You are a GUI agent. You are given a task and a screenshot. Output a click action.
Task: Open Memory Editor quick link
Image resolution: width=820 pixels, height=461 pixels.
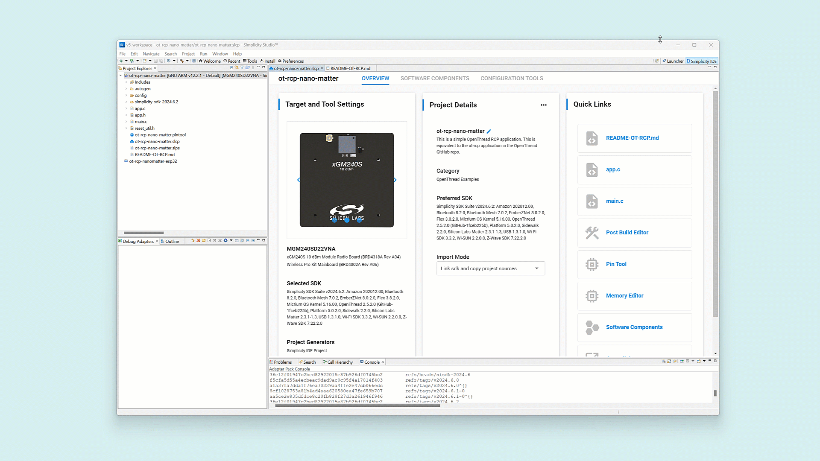point(624,296)
